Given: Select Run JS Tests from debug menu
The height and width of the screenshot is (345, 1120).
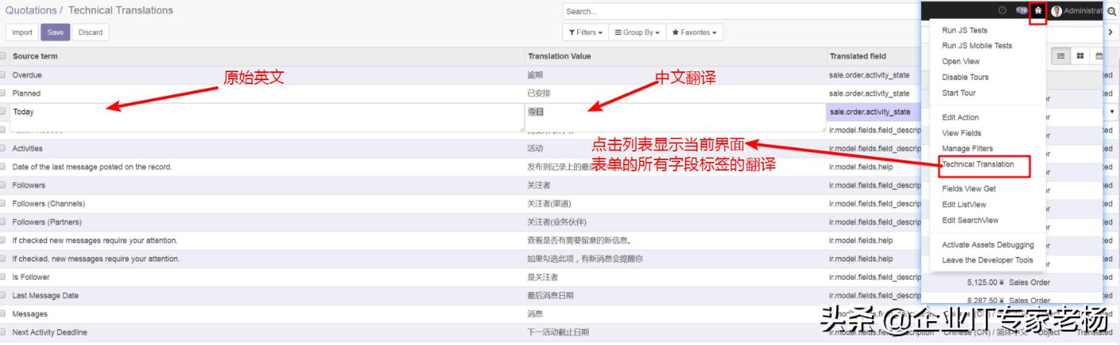Looking at the screenshot, I should tap(965, 30).
